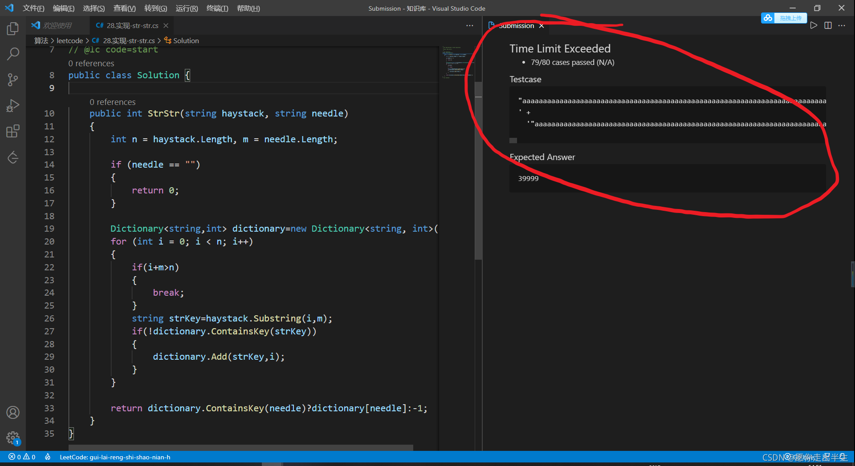Open the 查看(V) menu
Viewport: 855px width, 466px height.
[x=124, y=8]
